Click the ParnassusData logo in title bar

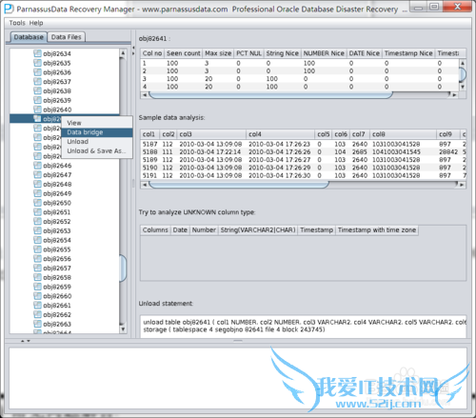click(x=9, y=9)
